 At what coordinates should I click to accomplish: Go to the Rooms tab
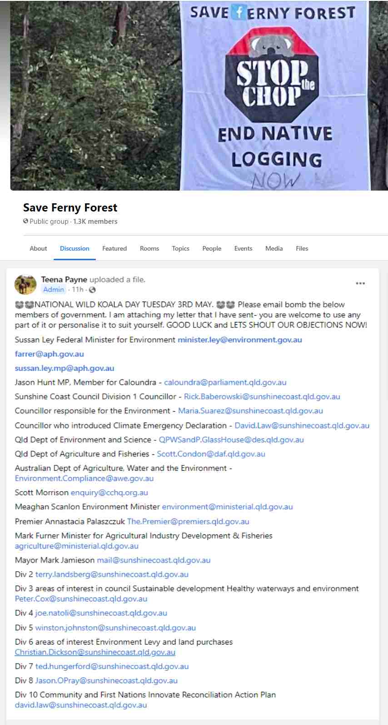[x=149, y=248]
